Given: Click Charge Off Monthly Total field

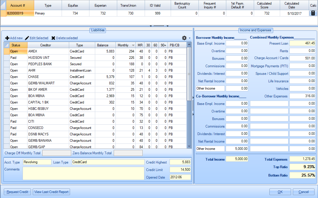Looking at the screenshot, I should (x=57, y=153).
